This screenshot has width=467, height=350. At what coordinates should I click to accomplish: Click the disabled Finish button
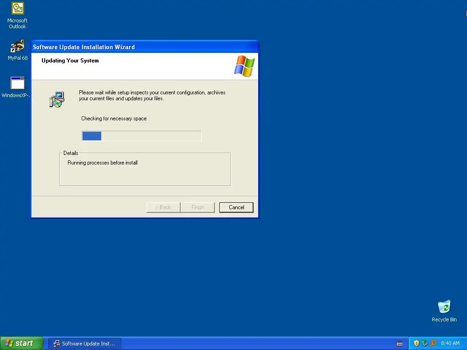(197, 207)
